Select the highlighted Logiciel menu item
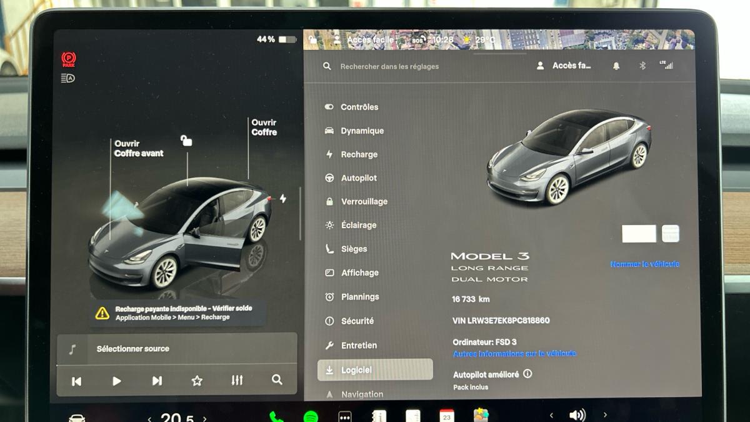750x422 pixels. tap(375, 369)
